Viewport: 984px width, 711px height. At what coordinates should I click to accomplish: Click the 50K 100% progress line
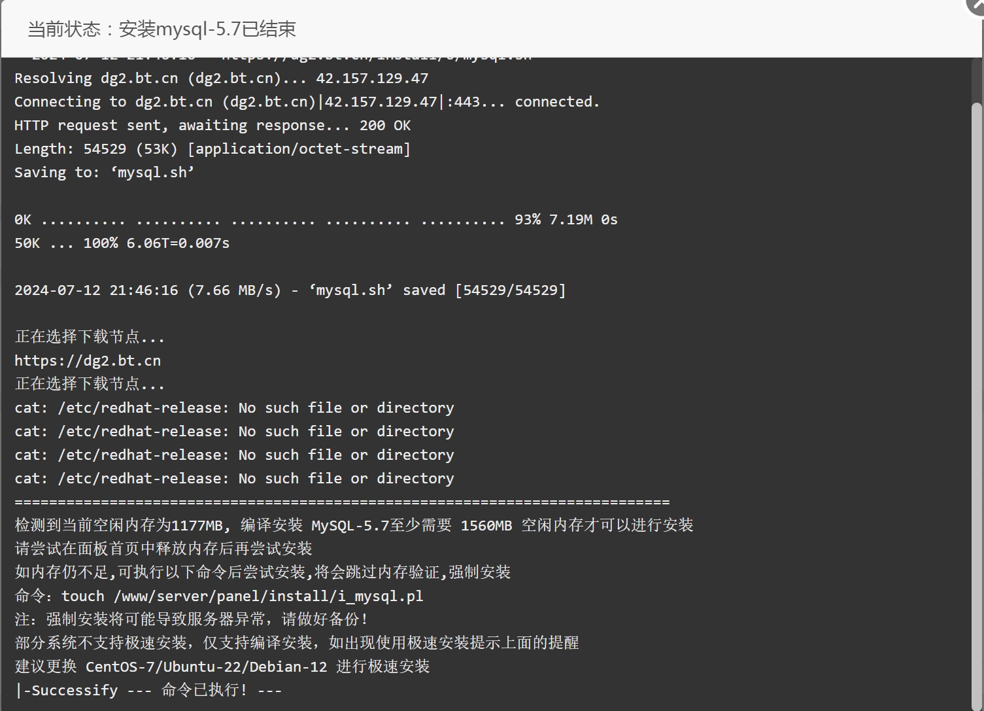tap(122, 243)
